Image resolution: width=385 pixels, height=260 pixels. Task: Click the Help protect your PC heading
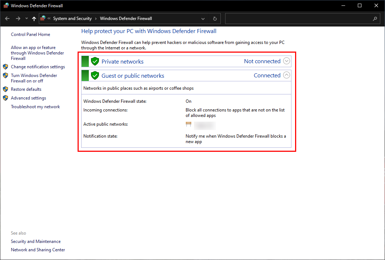pos(149,31)
